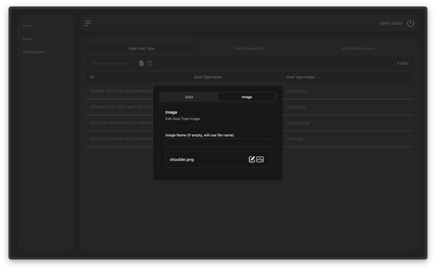Select the Image tab in dialog
Screen dimensions: 436x270
247,97
